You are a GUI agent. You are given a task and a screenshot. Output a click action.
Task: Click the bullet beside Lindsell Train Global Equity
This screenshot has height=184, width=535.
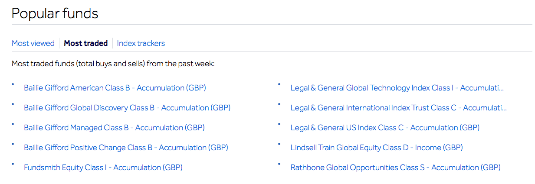279,144
